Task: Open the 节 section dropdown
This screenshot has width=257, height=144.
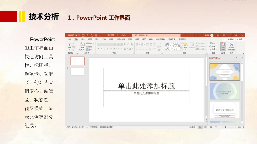Action: [x=89, y=50]
